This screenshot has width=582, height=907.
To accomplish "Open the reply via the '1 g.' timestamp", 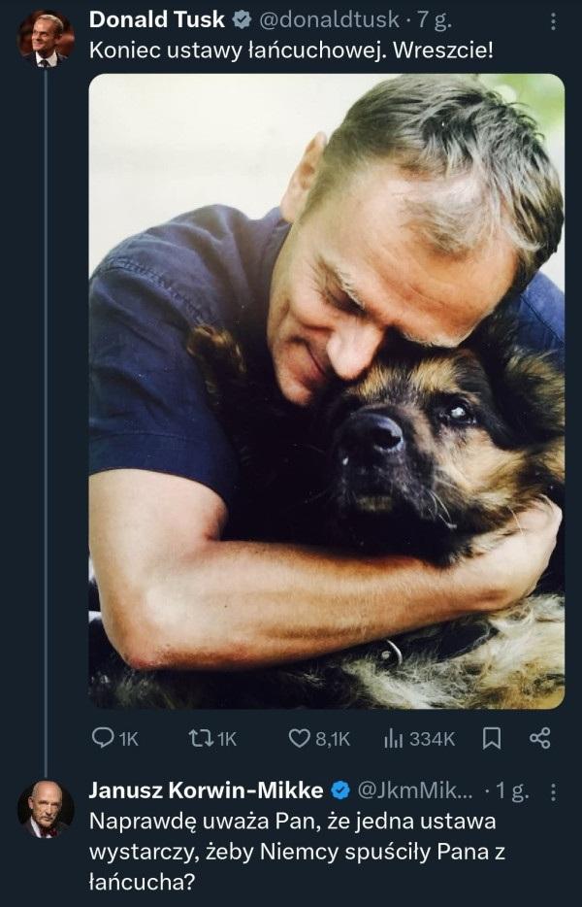I will (513, 790).
